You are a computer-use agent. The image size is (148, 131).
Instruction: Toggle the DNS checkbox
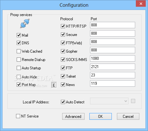[19, 43]
